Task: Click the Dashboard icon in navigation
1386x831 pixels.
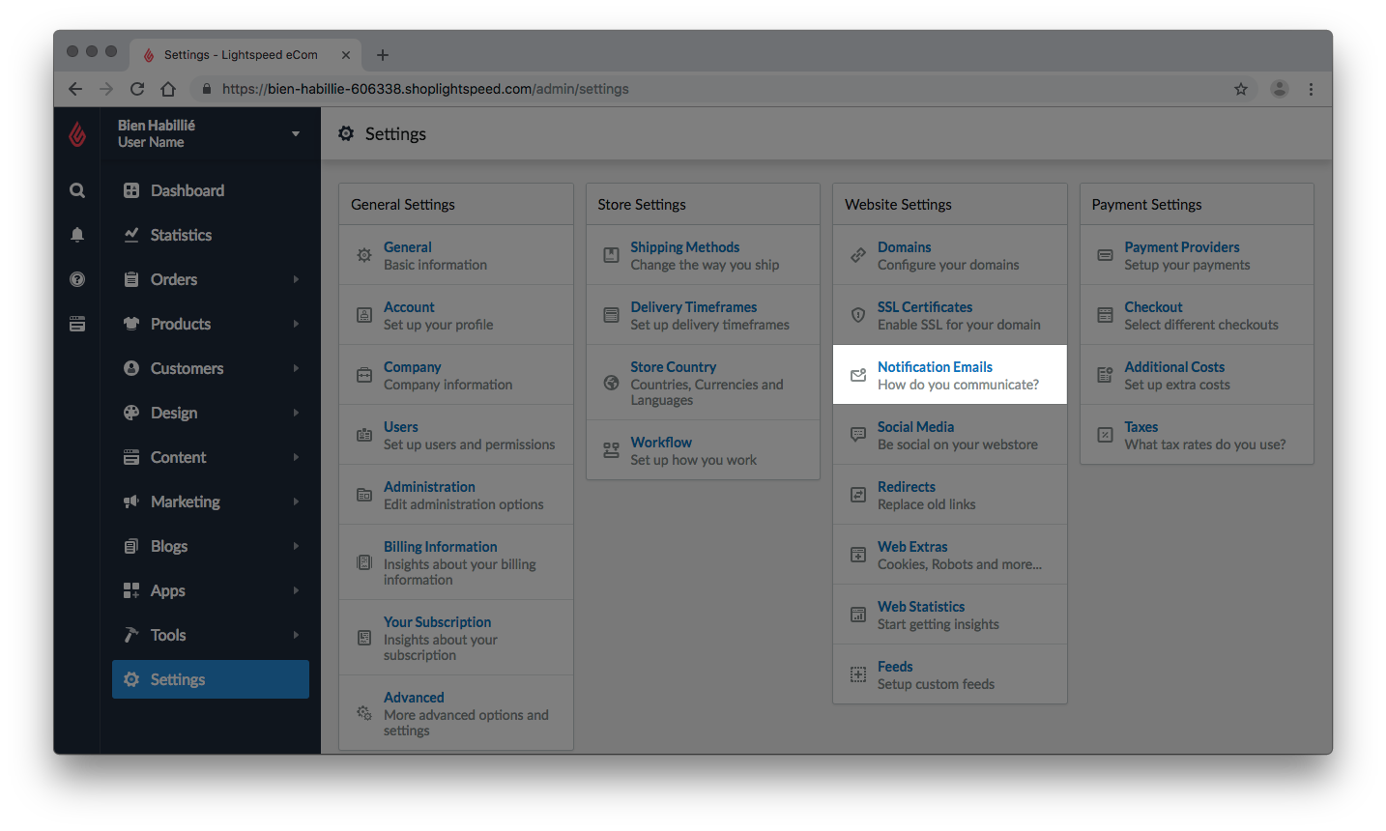Action: pos(131,190)
